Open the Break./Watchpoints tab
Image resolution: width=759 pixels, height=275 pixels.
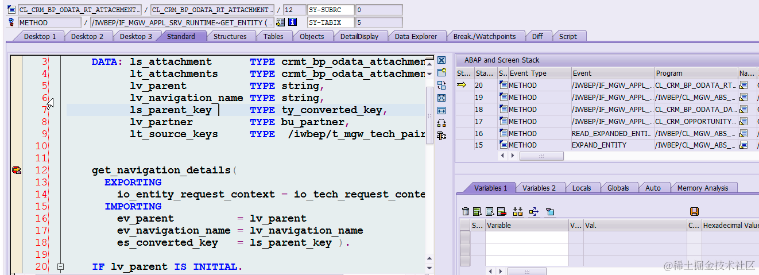485,36
